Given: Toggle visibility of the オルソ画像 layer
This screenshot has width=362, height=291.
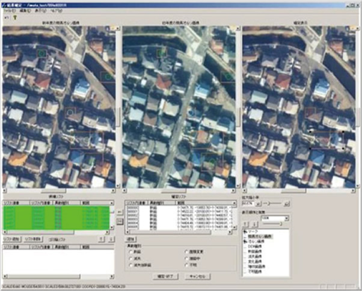Looking at the screenshot, I should coord(245,241).
